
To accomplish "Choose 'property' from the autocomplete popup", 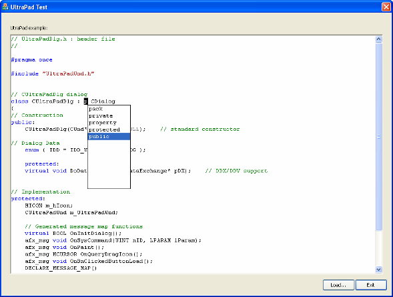I will tap(109, 123).
